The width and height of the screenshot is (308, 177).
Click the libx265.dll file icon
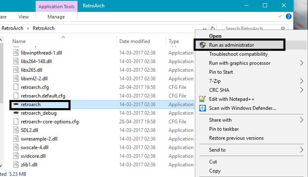[x=16, y=70]
